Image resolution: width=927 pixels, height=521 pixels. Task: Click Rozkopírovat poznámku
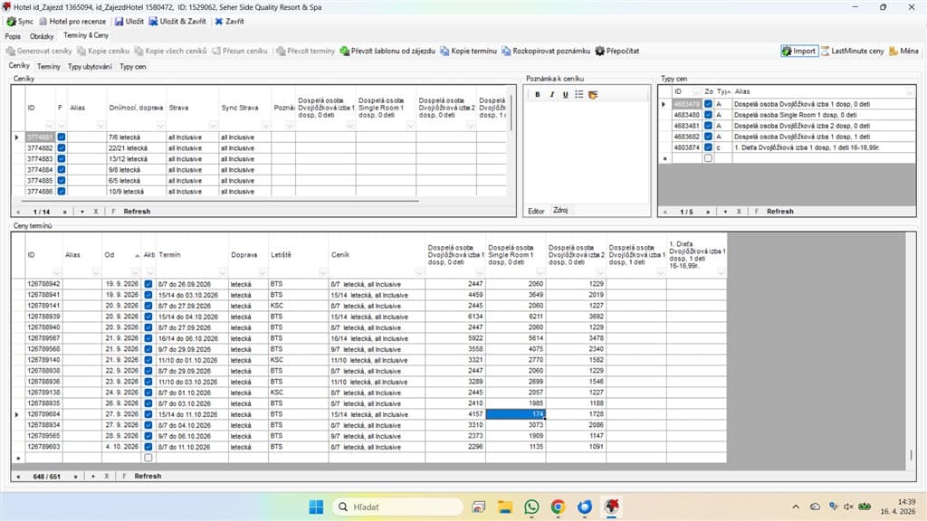tap(546, 51)
